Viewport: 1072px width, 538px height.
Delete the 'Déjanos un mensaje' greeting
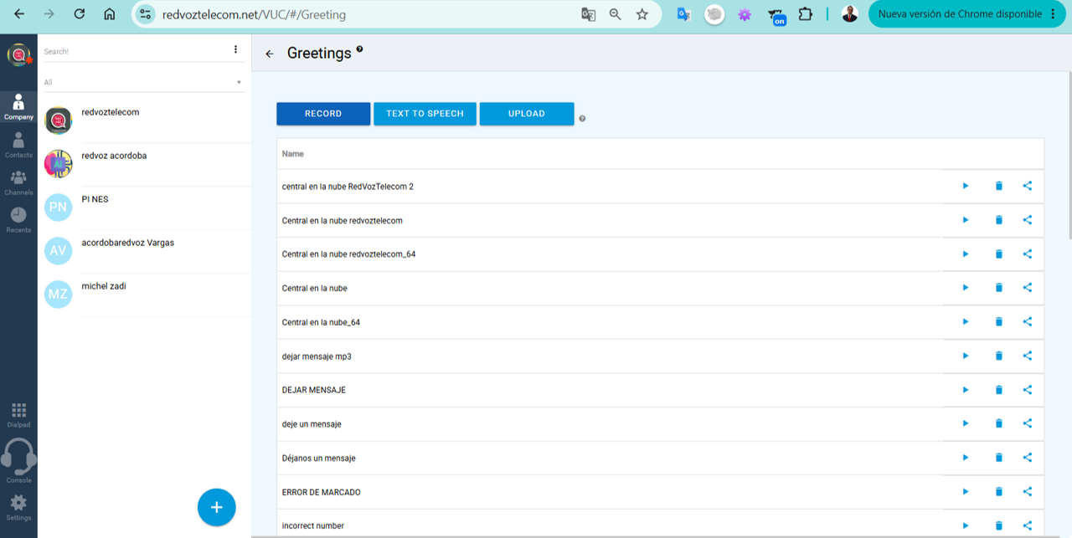998,458
